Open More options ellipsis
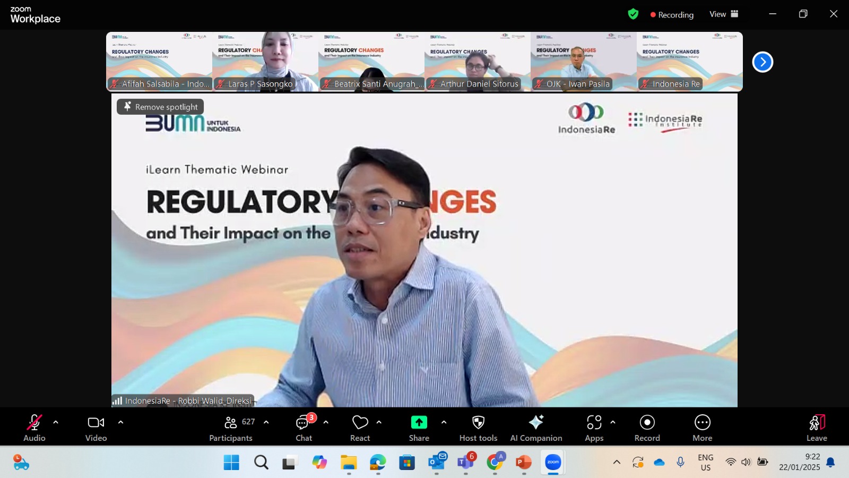Image resolution: width=849 pixels, height=478 pixels. tap(703, 428)
